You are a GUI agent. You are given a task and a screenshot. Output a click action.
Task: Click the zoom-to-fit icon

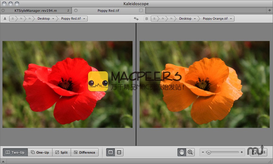[254, 152]
